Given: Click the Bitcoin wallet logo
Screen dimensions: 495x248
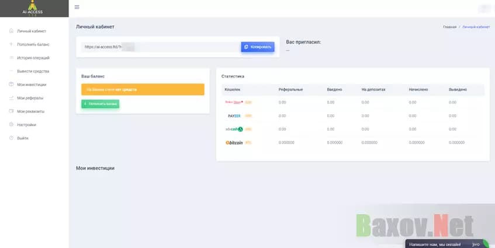Looking at the screenshot, I should (x=234, y=142).
